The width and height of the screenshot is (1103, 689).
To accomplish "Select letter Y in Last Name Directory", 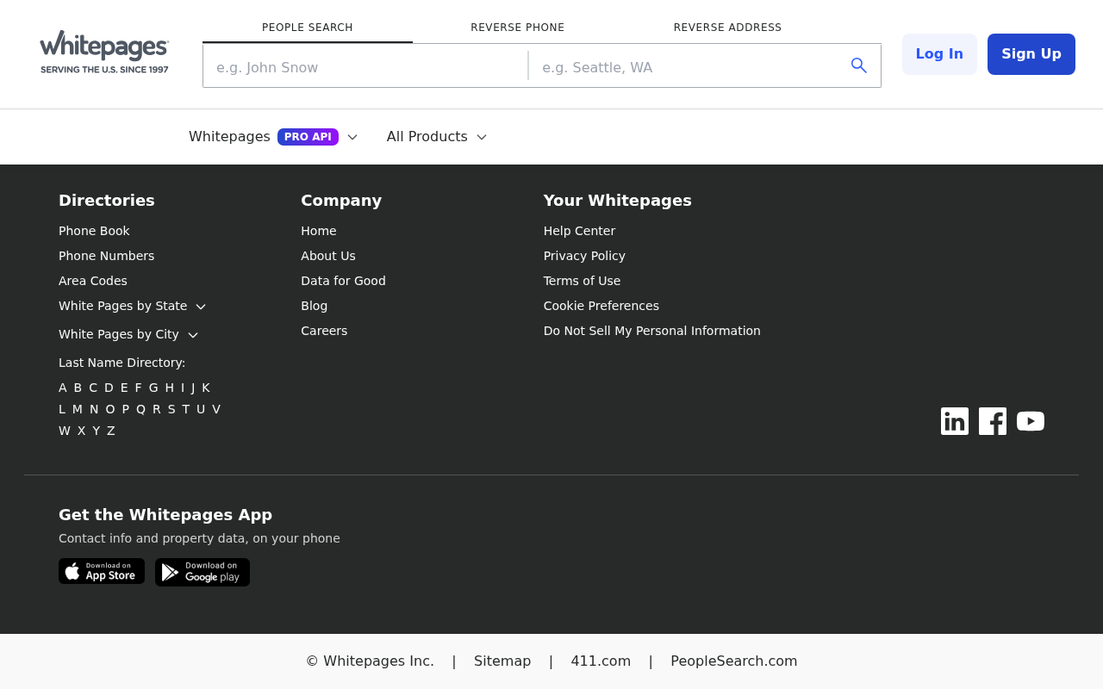I will pos(97,431).
